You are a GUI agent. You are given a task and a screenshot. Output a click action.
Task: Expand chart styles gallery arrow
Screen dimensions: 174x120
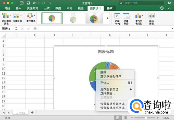[x=107, y=18]
